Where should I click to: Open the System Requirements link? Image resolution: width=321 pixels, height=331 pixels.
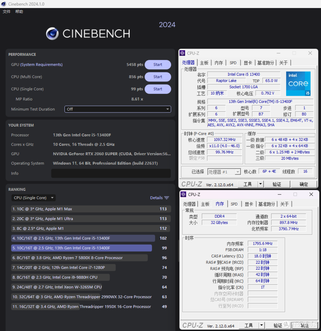click(41, 65)
